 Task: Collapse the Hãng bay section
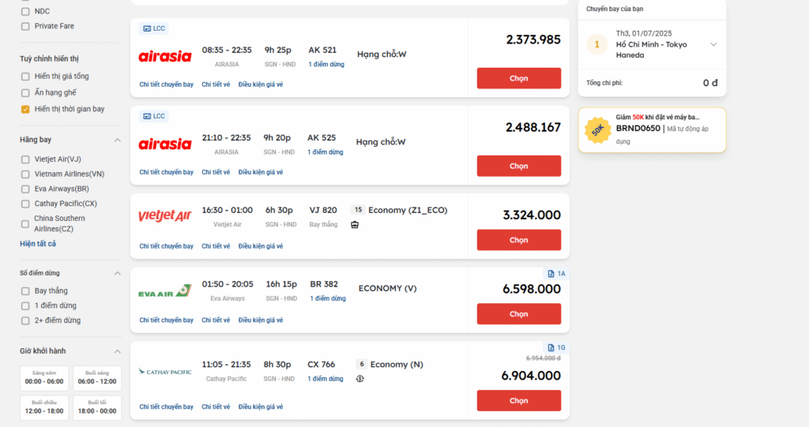pos(117,140)
